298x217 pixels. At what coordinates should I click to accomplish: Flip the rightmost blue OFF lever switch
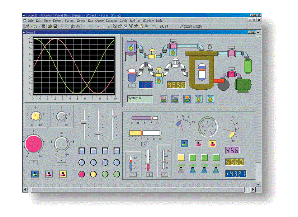coord(216,168)
